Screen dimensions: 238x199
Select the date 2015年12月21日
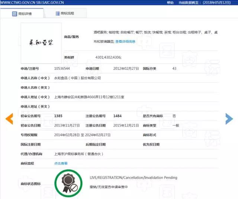126,125
